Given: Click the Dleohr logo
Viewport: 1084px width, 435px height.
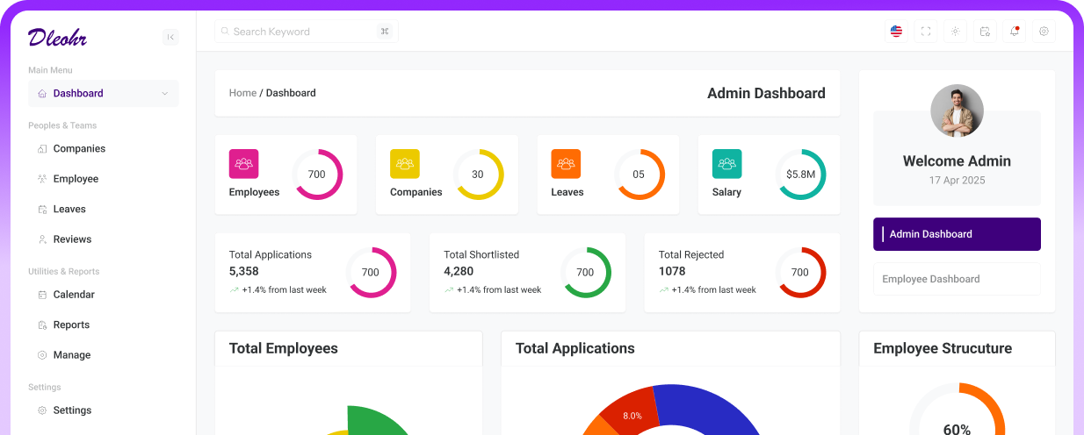Looking at the screenshot, I should point(57,37).
